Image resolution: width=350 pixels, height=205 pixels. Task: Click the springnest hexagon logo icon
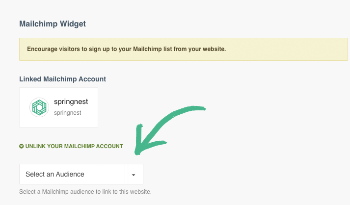click(x=39, y=107)
